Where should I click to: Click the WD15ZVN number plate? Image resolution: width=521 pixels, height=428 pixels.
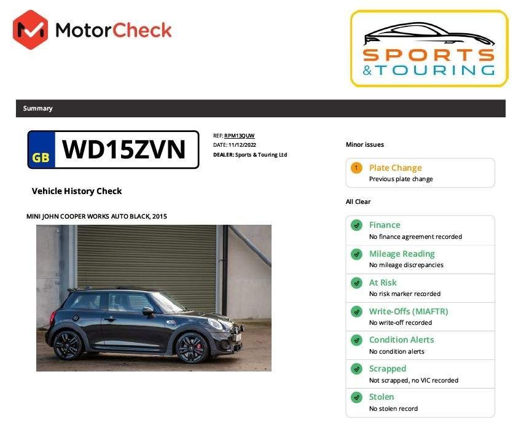[x=113, y=149]
